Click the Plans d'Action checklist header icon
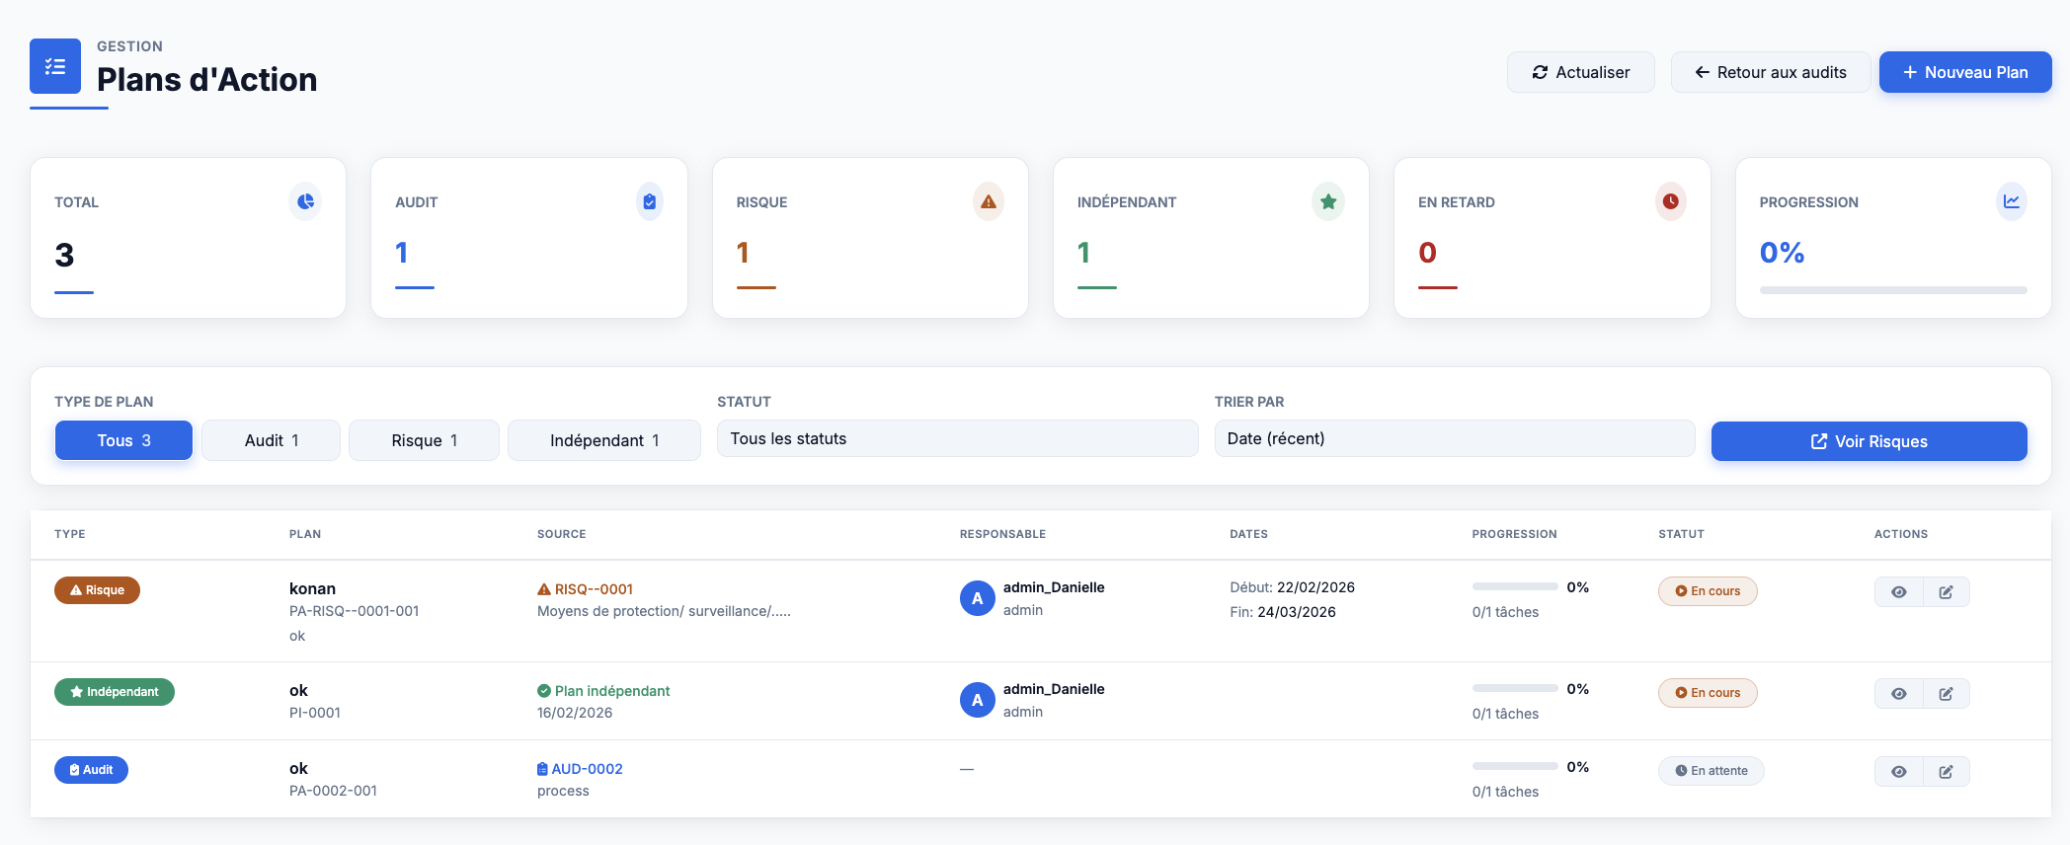 point(55,66)
